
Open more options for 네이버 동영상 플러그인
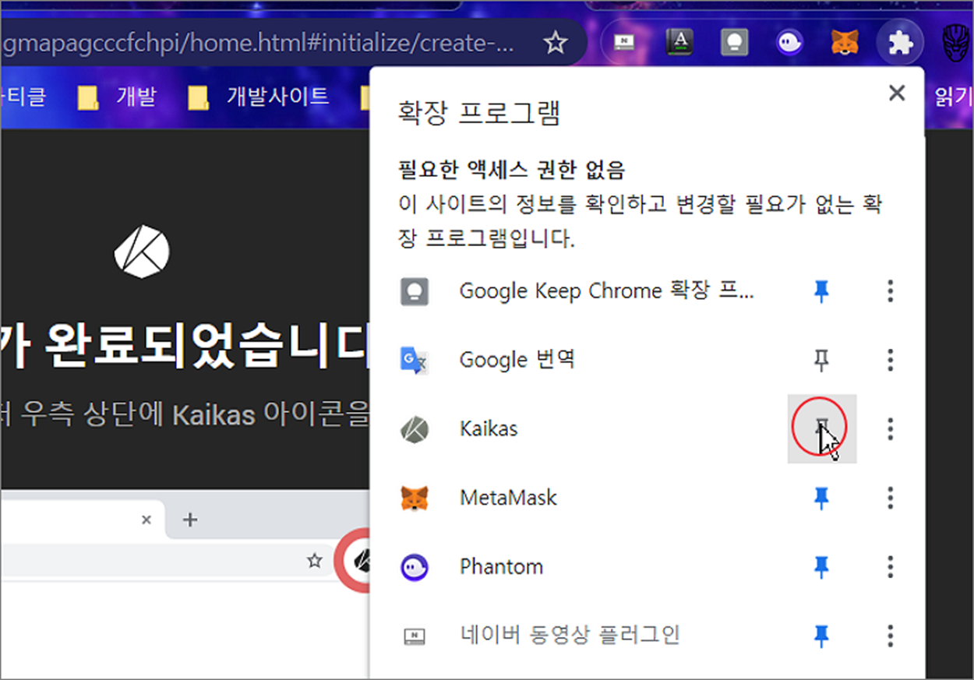click(890, 635)
